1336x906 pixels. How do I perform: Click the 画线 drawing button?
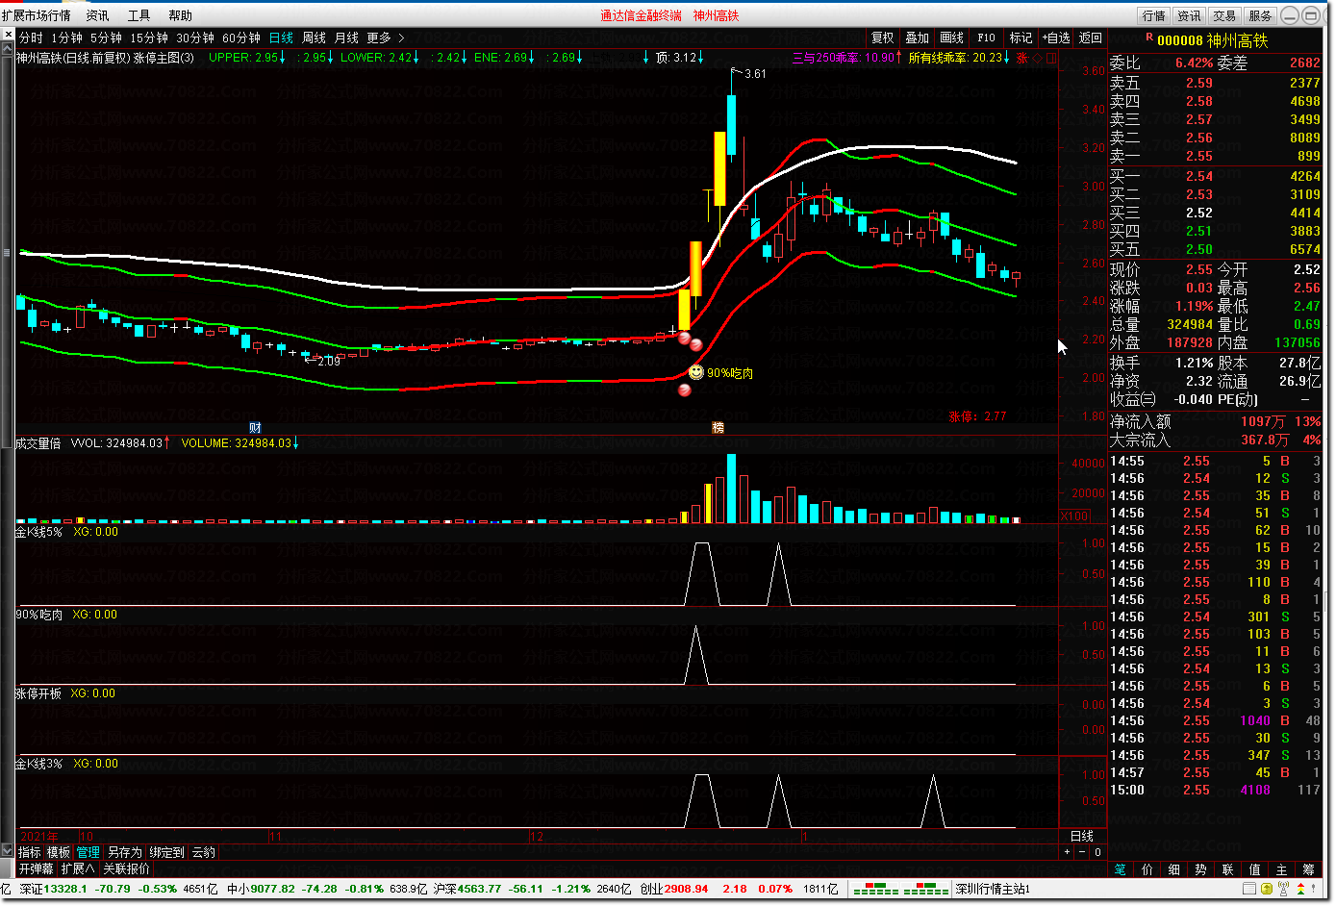click(x=952, y=38)
